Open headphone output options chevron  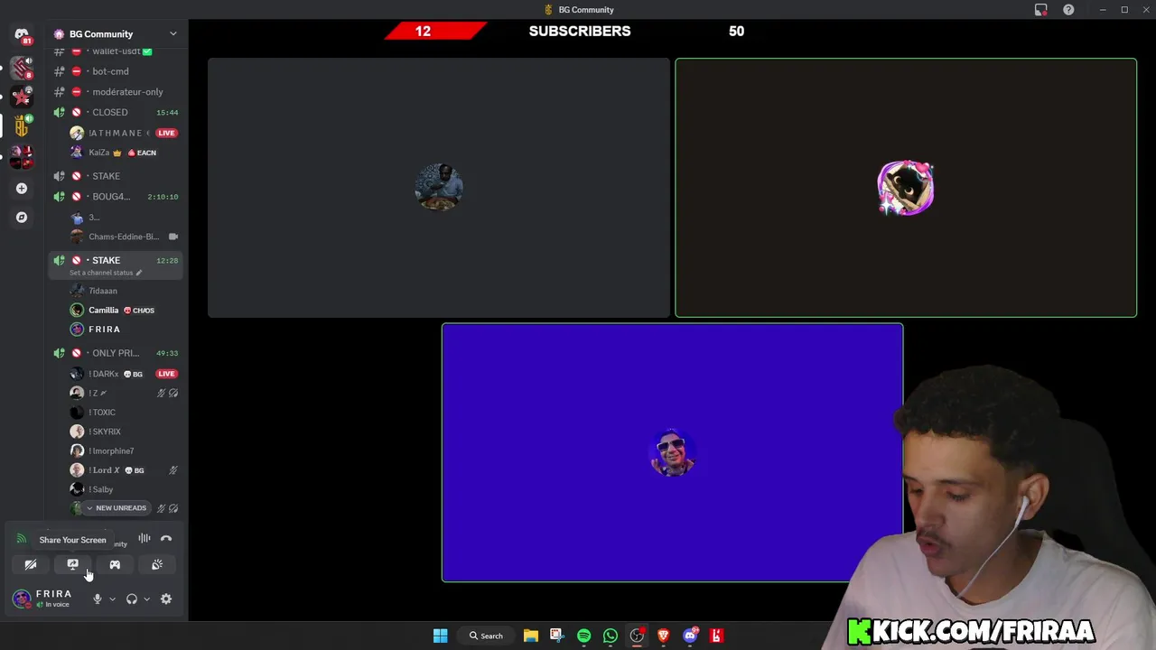point(146,599)
